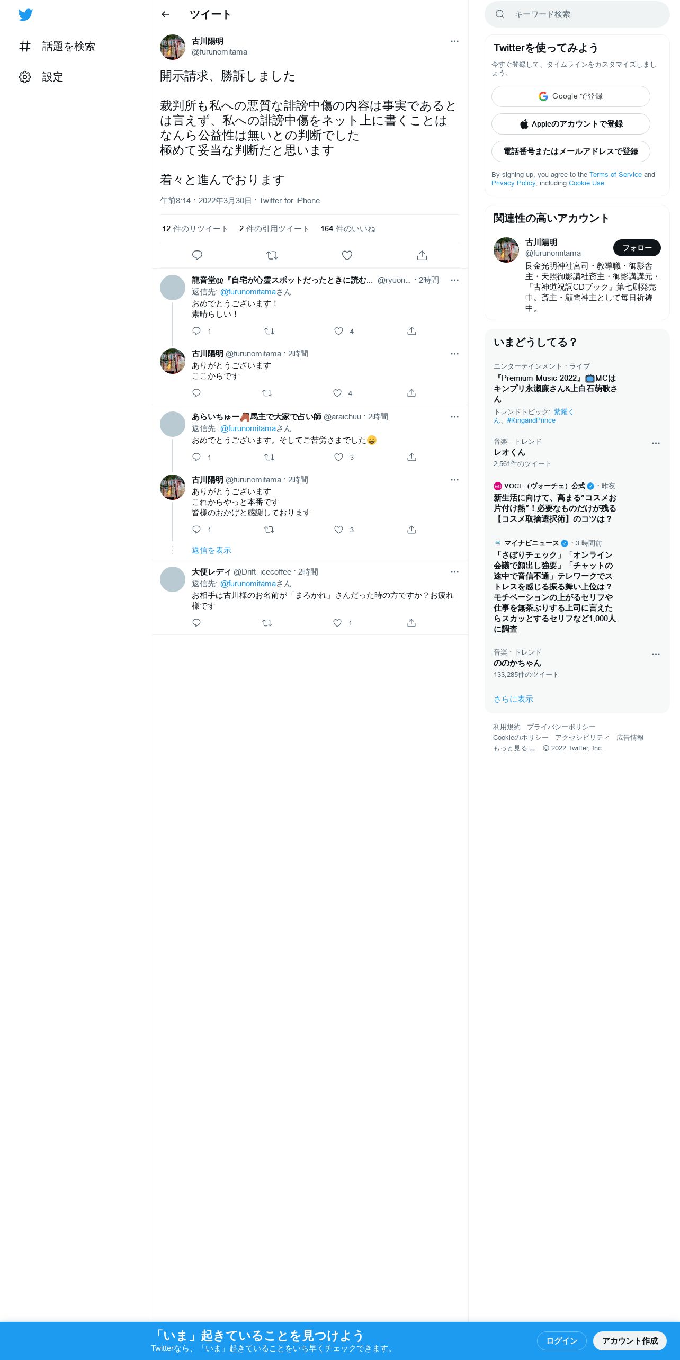
Task: Click the ログイン button in bottom banner
Action: [x=562, y=1340]
